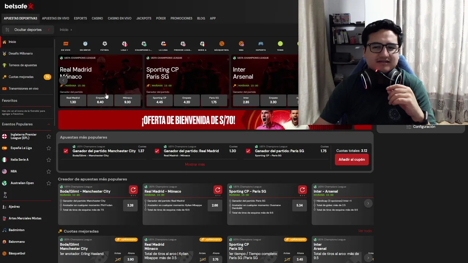468x263 pixels.
Task: Expand popular bets with Mostrar más
Action: pos(195,164)
